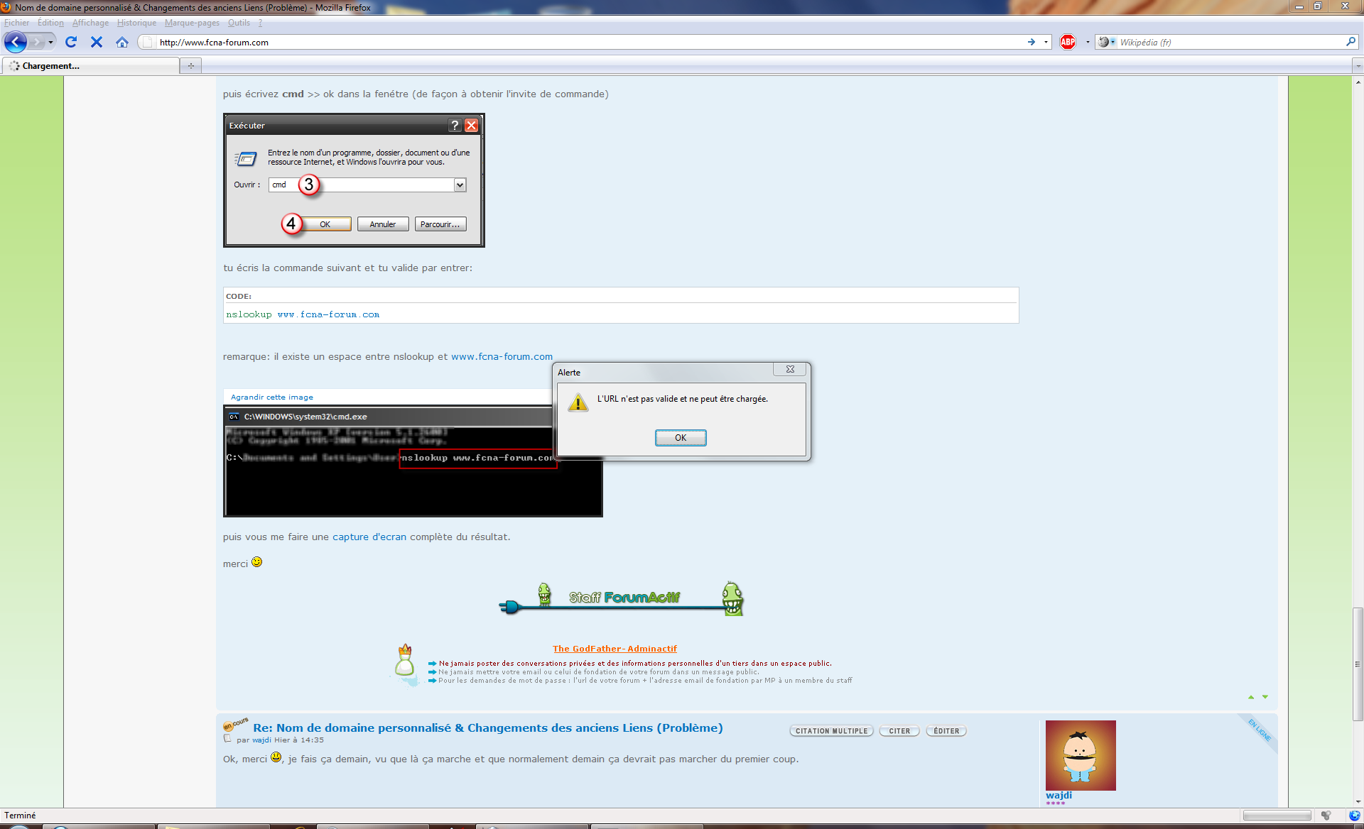Focus the Wikipédia (fr) search field
Image resolution: width=1364 pixels, height=829 pixels.
click(1230, 42)
